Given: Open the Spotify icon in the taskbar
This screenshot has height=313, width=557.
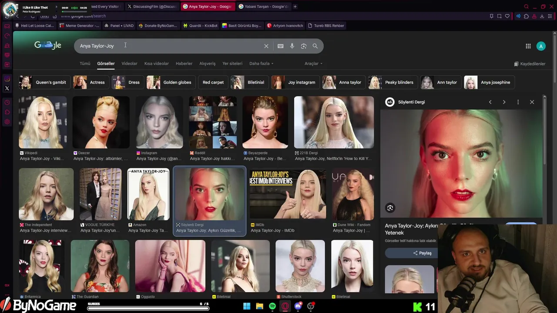Looking at the screenshot, I should click(272, 306).
